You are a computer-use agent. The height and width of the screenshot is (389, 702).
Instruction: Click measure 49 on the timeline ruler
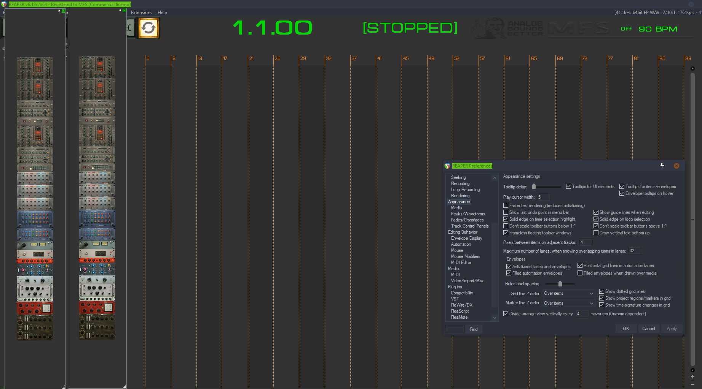point(431,59)
